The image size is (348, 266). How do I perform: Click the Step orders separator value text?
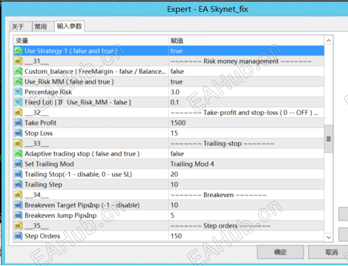pyautogui.click(x=220, y=226)
